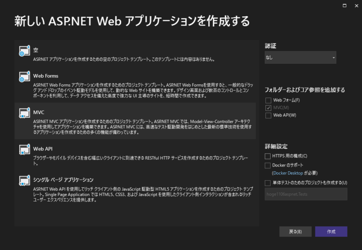Screen dimensions: 362x250
Task: Open the 認証 dropdown showing なし
Action: point(300,58)
